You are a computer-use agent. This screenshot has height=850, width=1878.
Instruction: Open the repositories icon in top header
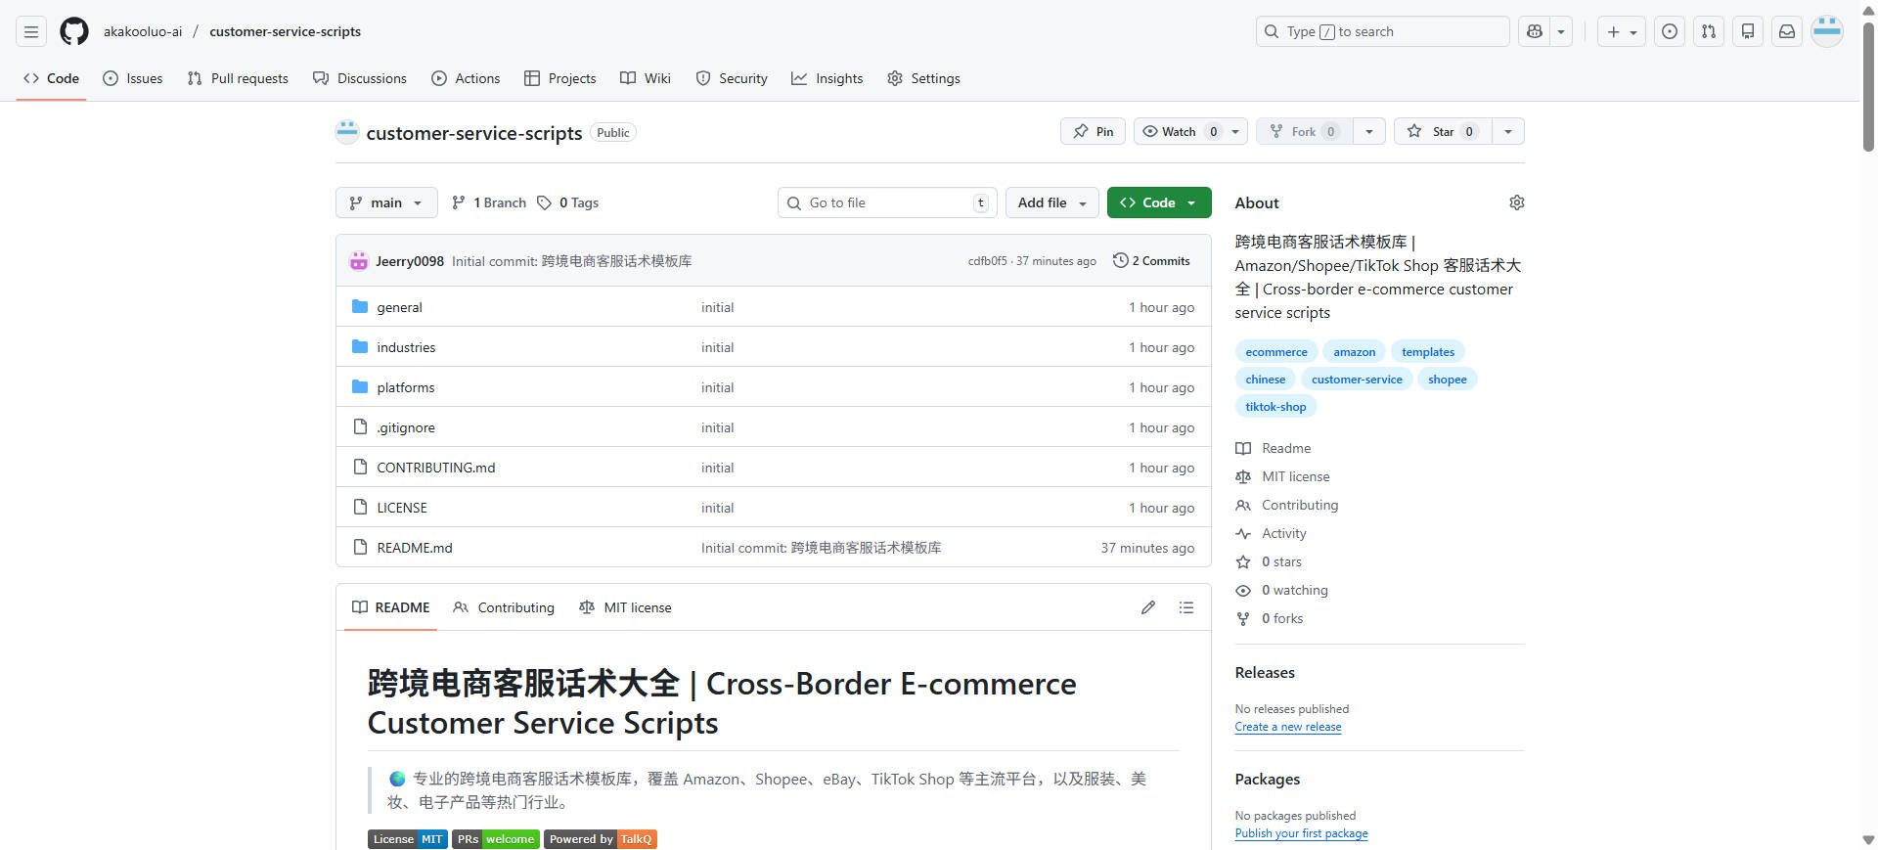[1748, 31]
